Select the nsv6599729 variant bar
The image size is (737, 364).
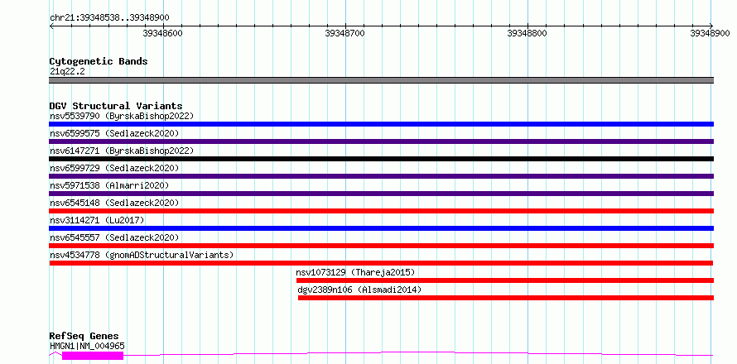tap(381, 176)
